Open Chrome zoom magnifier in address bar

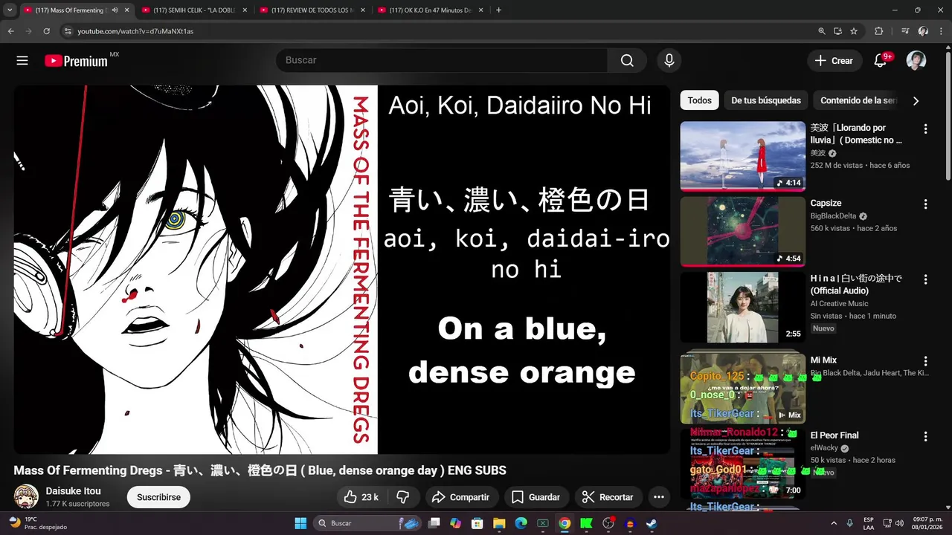[x=822, y=31]
